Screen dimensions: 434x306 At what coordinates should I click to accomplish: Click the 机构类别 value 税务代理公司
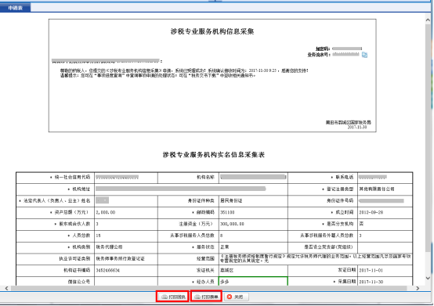pyautogui.click(x=109, y=247)
